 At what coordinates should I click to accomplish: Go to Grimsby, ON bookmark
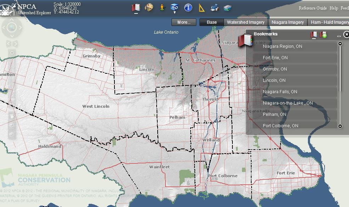[x=295, y=69]
